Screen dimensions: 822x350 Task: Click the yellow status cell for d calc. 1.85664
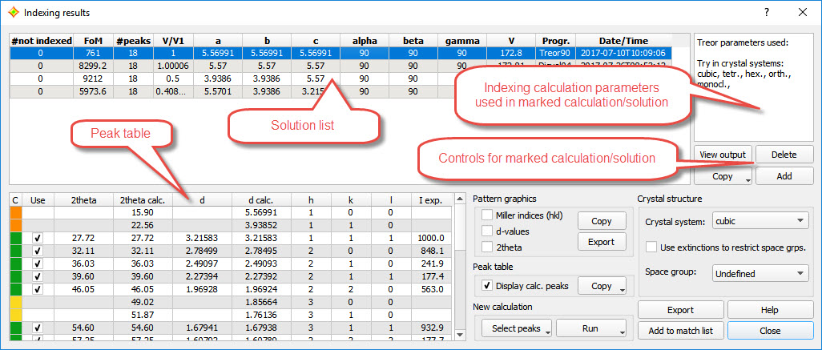tap(15, 302)
